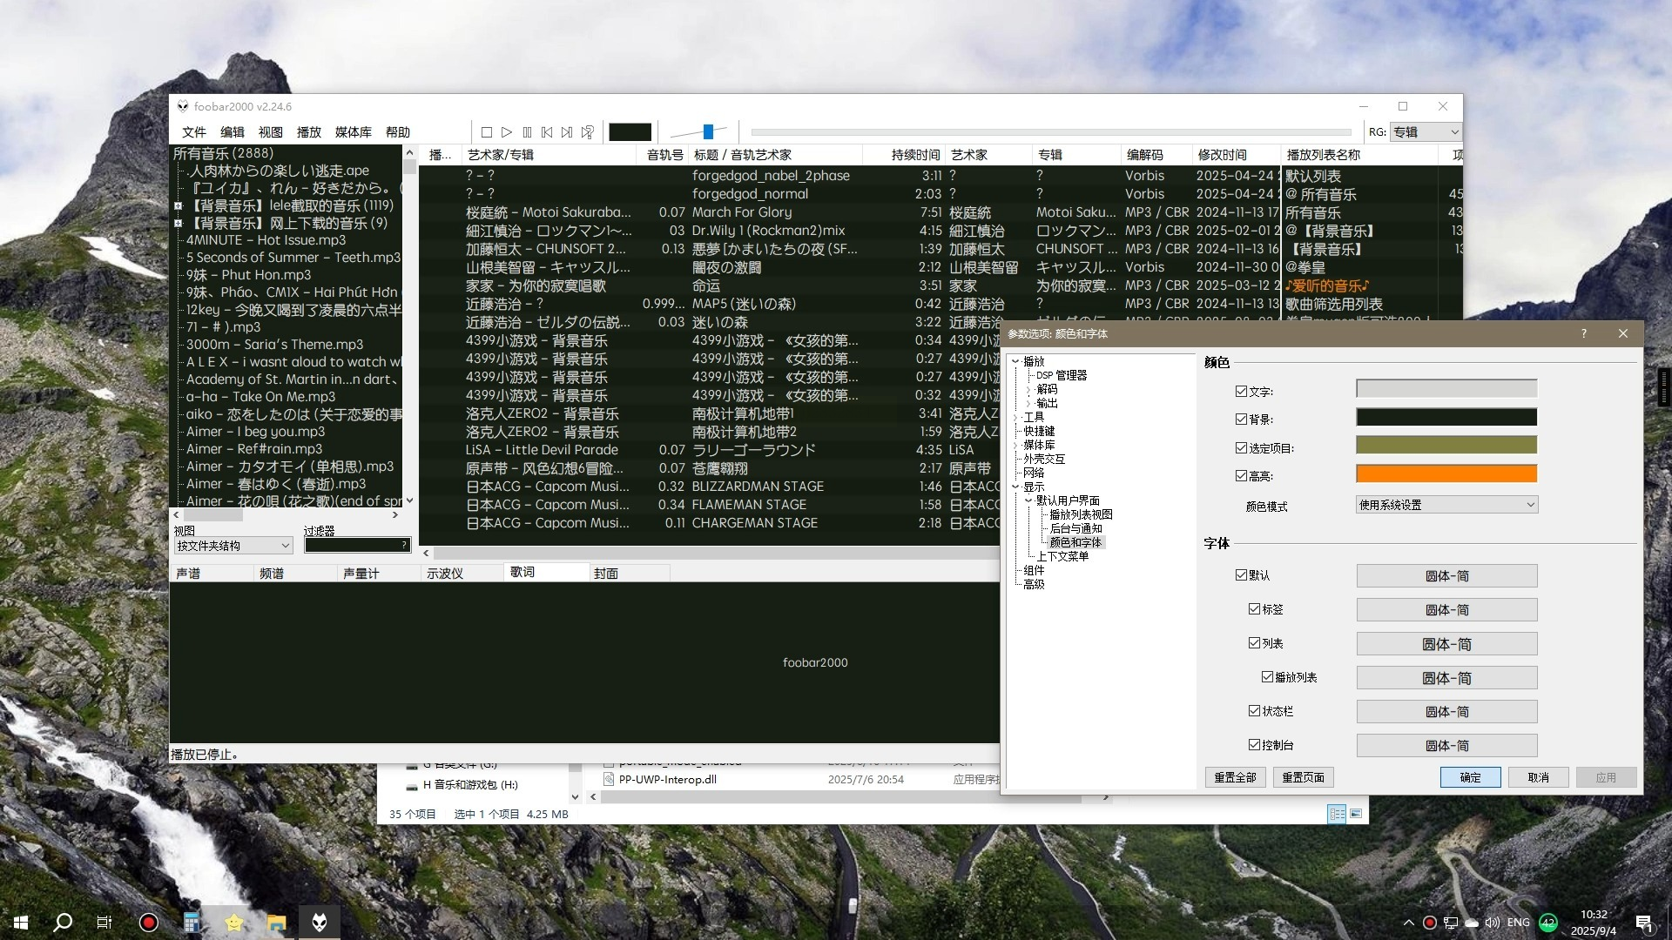Image resolution: width=1672 pixels, height=940 pixels.
Task: Toggle the 高亮 color checkbox
Action: click(x=1241, y=475)
